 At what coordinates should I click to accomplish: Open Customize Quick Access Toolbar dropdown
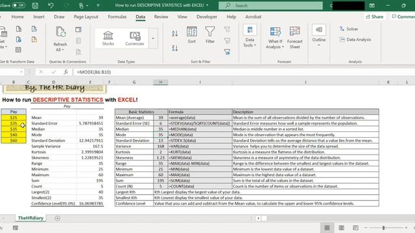click(98, 5)
